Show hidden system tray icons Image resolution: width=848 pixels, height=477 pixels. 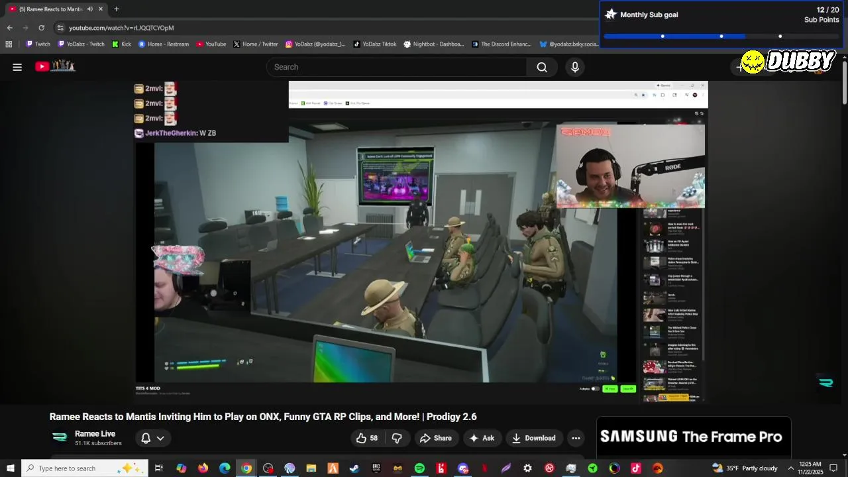[790, 468]
